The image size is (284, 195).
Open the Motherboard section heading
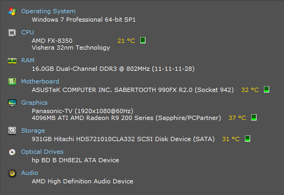40,81
